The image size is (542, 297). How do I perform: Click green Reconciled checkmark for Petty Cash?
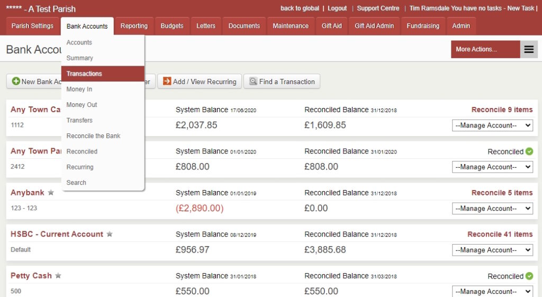(x=529, y=276)
